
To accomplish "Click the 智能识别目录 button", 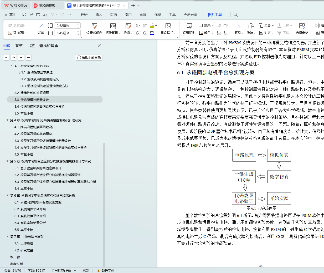I will (89, 57).
